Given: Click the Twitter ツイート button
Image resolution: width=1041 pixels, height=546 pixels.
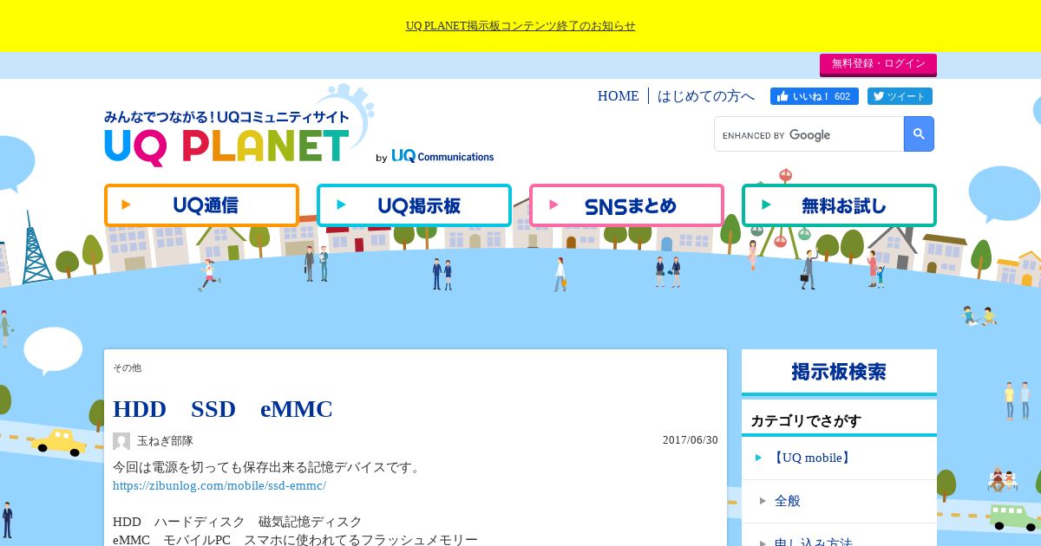Looking at the screenshot, I should [x=899, y=96].
